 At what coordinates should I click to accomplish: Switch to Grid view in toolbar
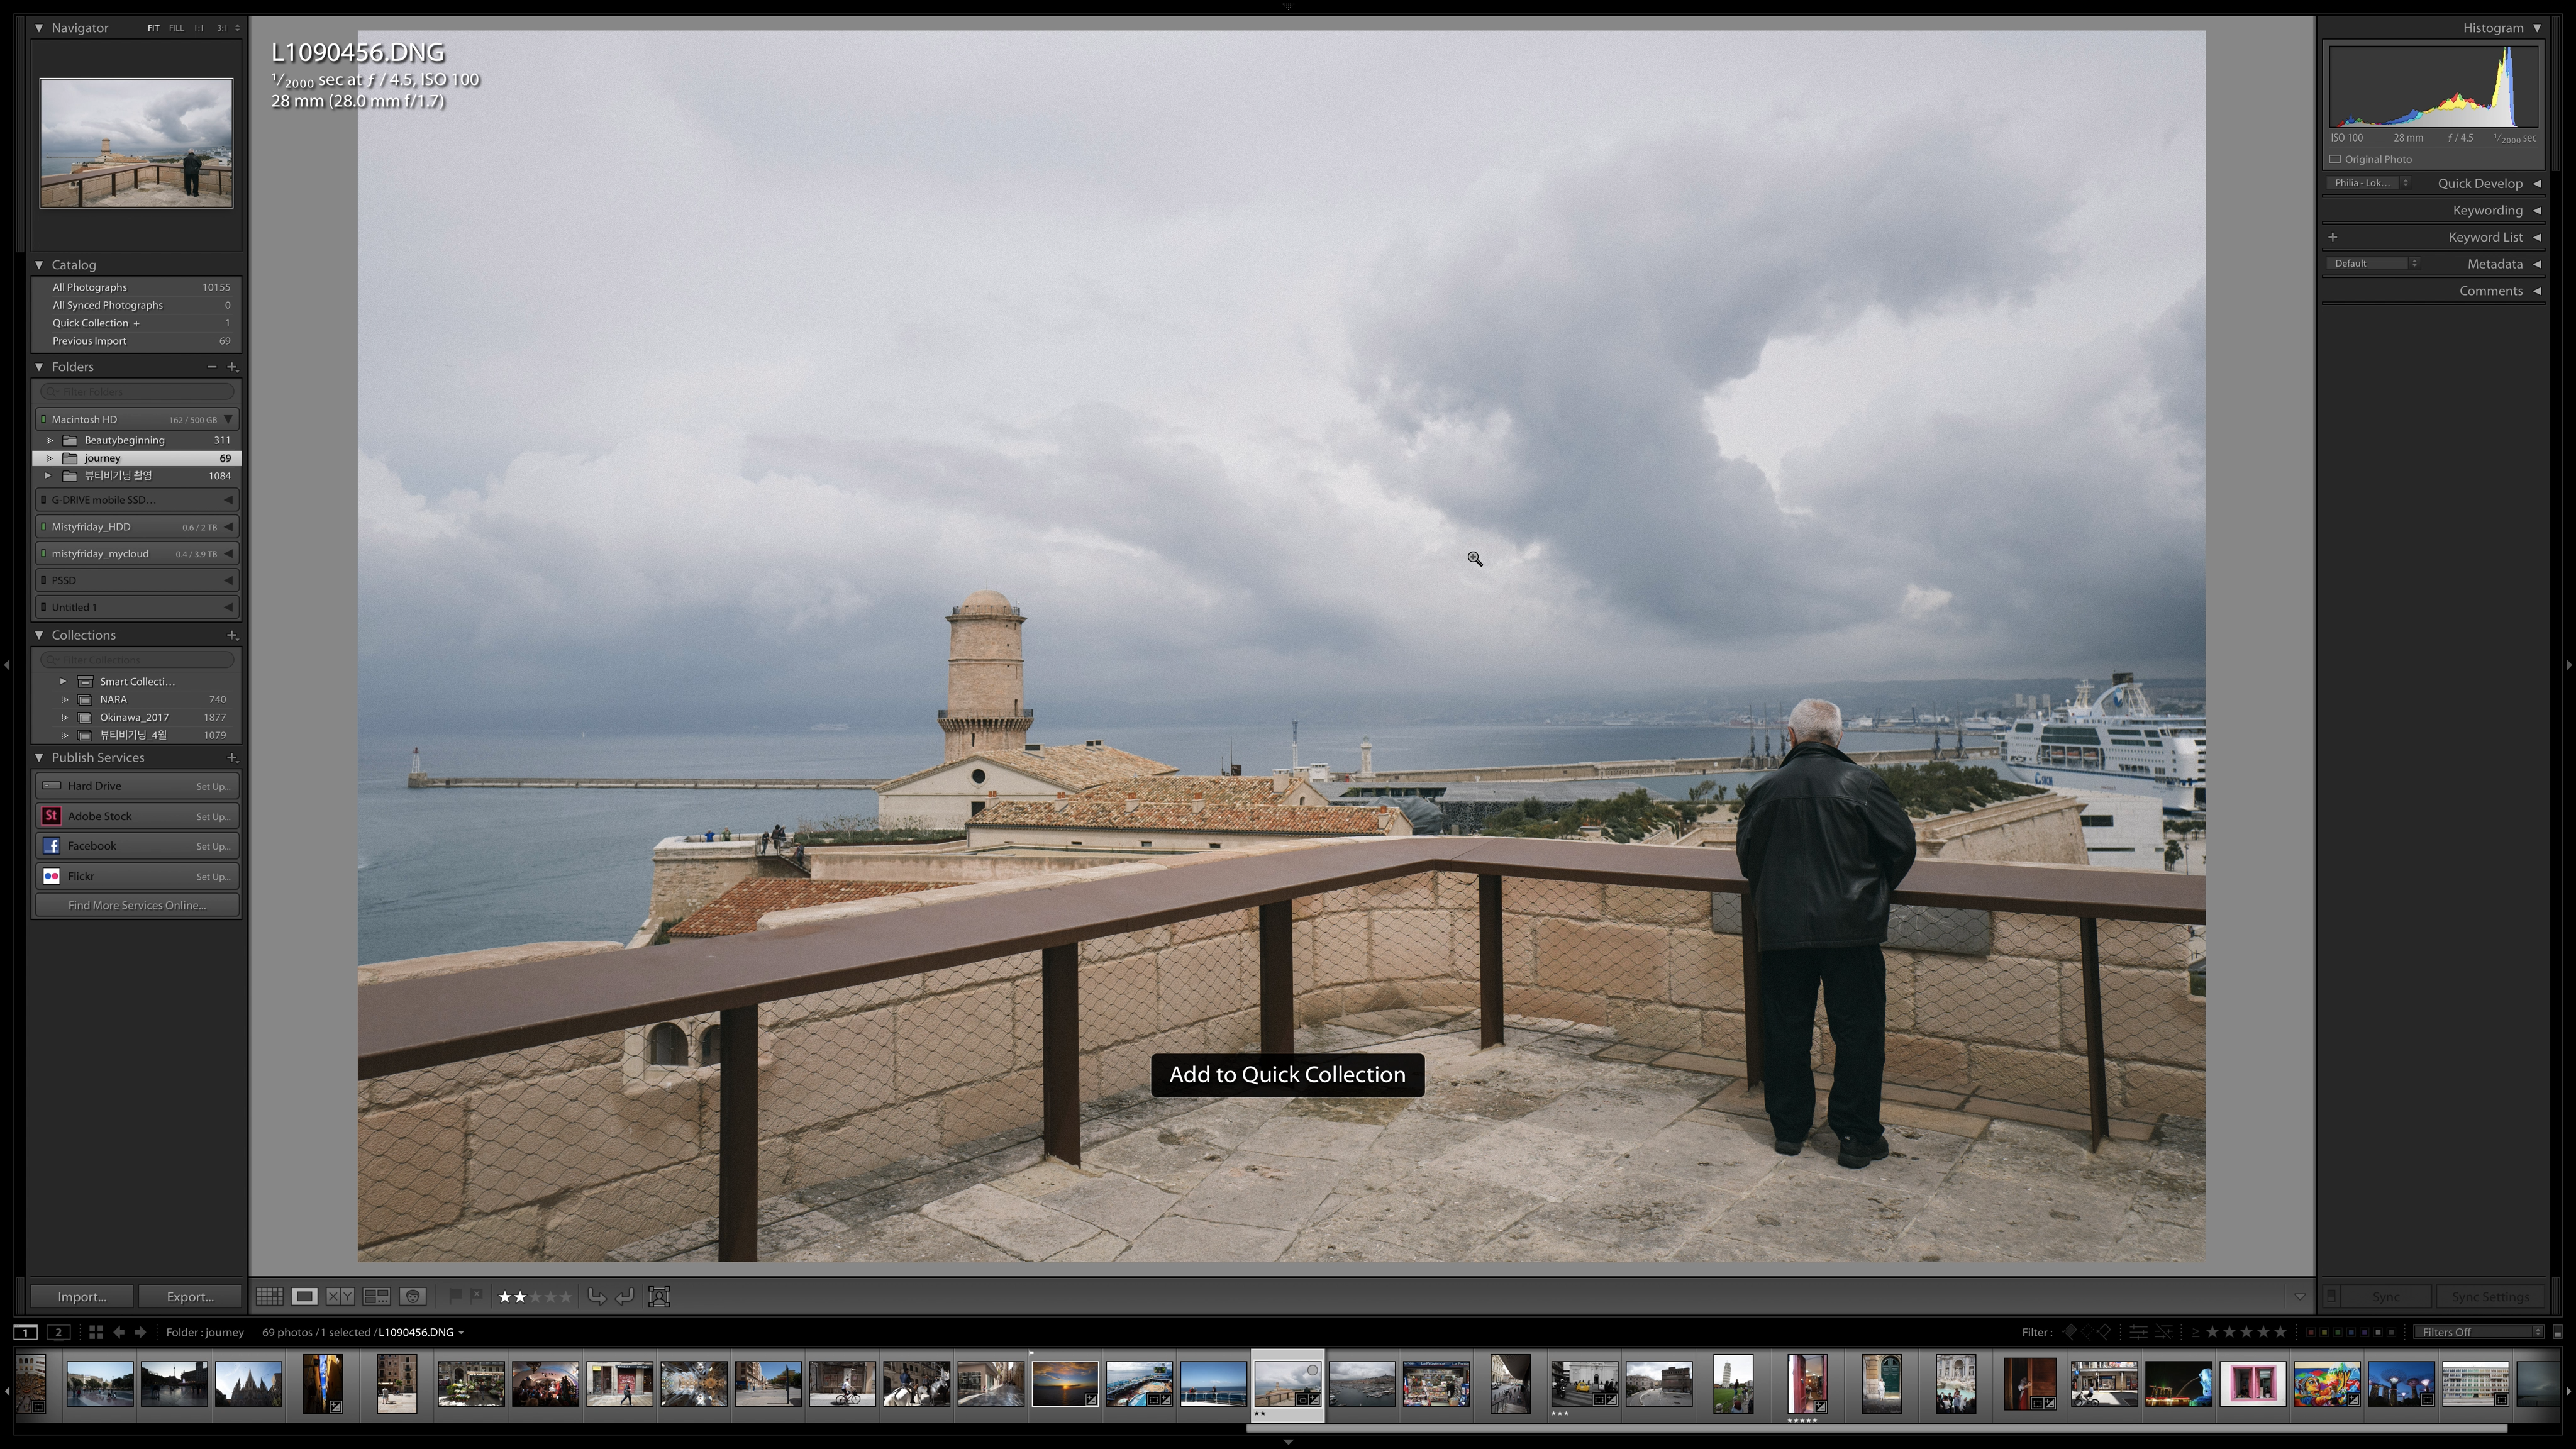269,1297
